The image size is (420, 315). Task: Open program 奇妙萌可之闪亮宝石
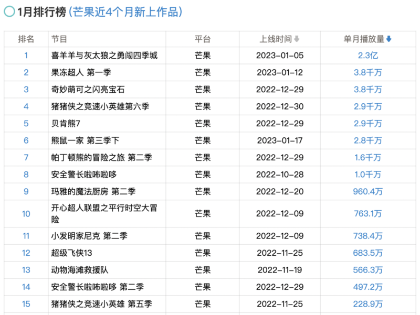[88, 89]
